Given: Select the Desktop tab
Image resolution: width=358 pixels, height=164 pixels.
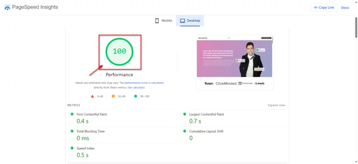Looking at the screenshot, I should click(x=190, y=21).
